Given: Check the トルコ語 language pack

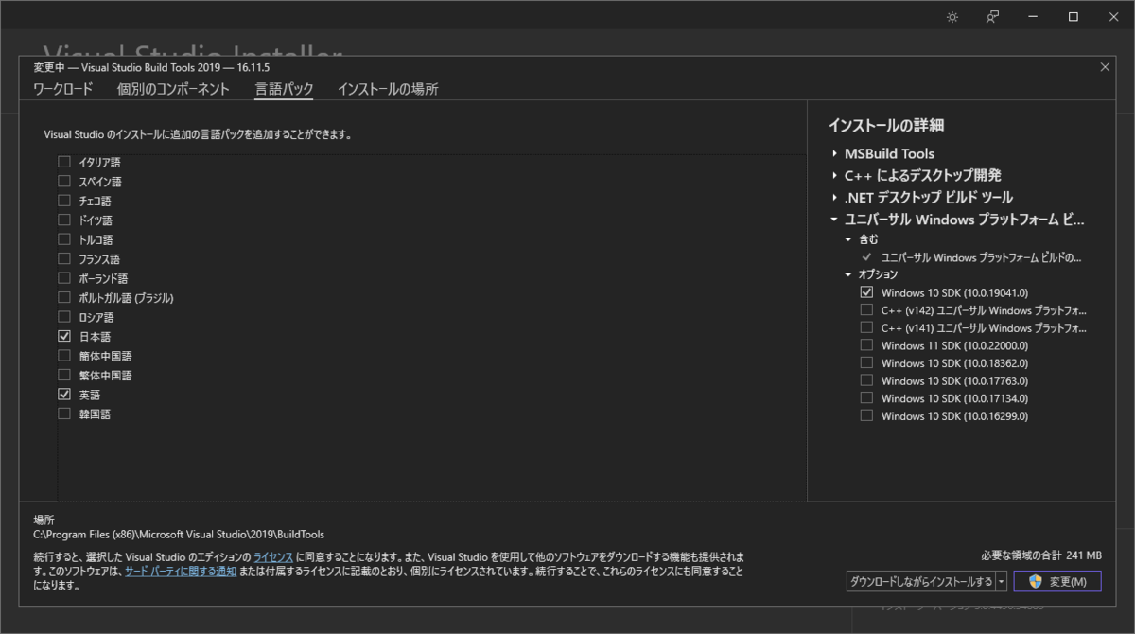Looking at the screenshot, I should click(x=64, y=239).
